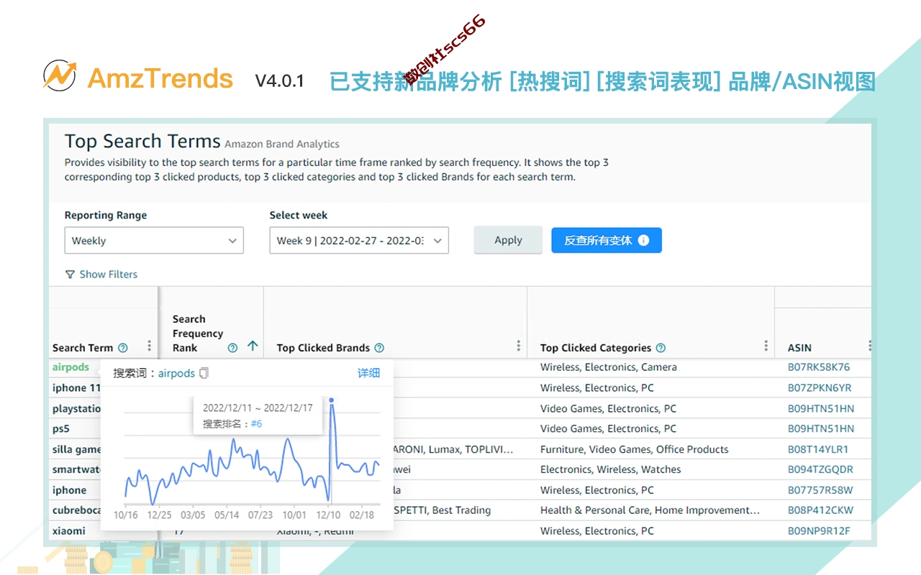This screenshot has width=921, height=575.
Task: Click the 反查所有变体 button
Action: [x=607, y=240]
